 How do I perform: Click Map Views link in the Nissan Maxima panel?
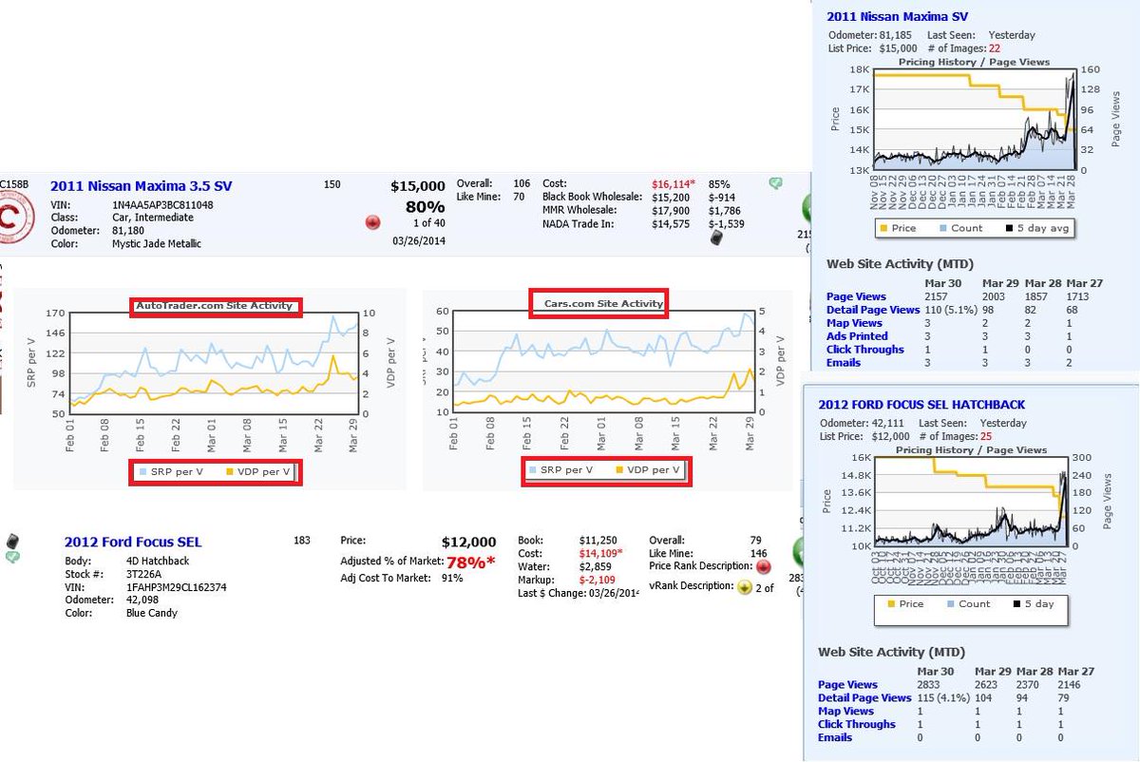coord(854,323)
